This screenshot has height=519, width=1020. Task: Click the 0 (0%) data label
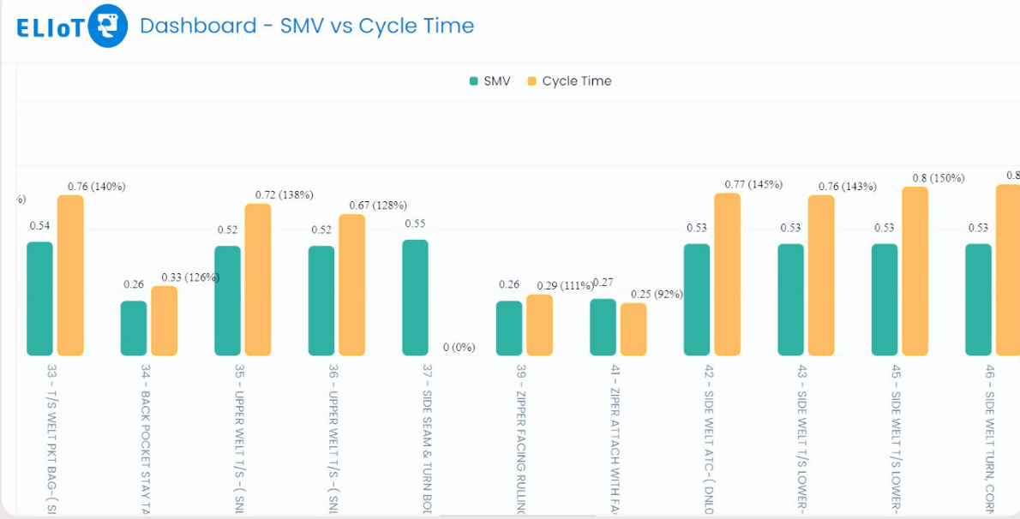(459, 348)
